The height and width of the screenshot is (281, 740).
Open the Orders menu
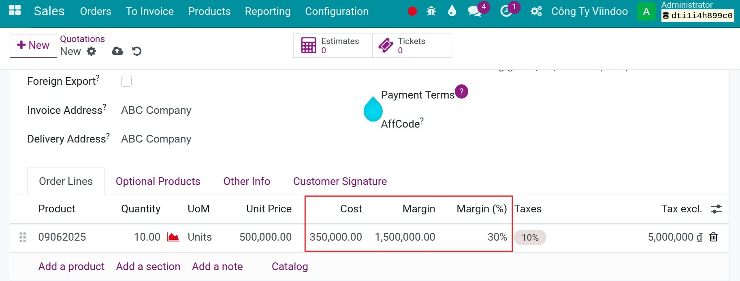96,11
